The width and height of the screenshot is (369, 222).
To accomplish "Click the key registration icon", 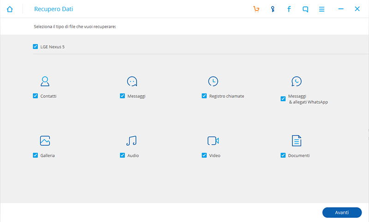I will tap(273, 9).
